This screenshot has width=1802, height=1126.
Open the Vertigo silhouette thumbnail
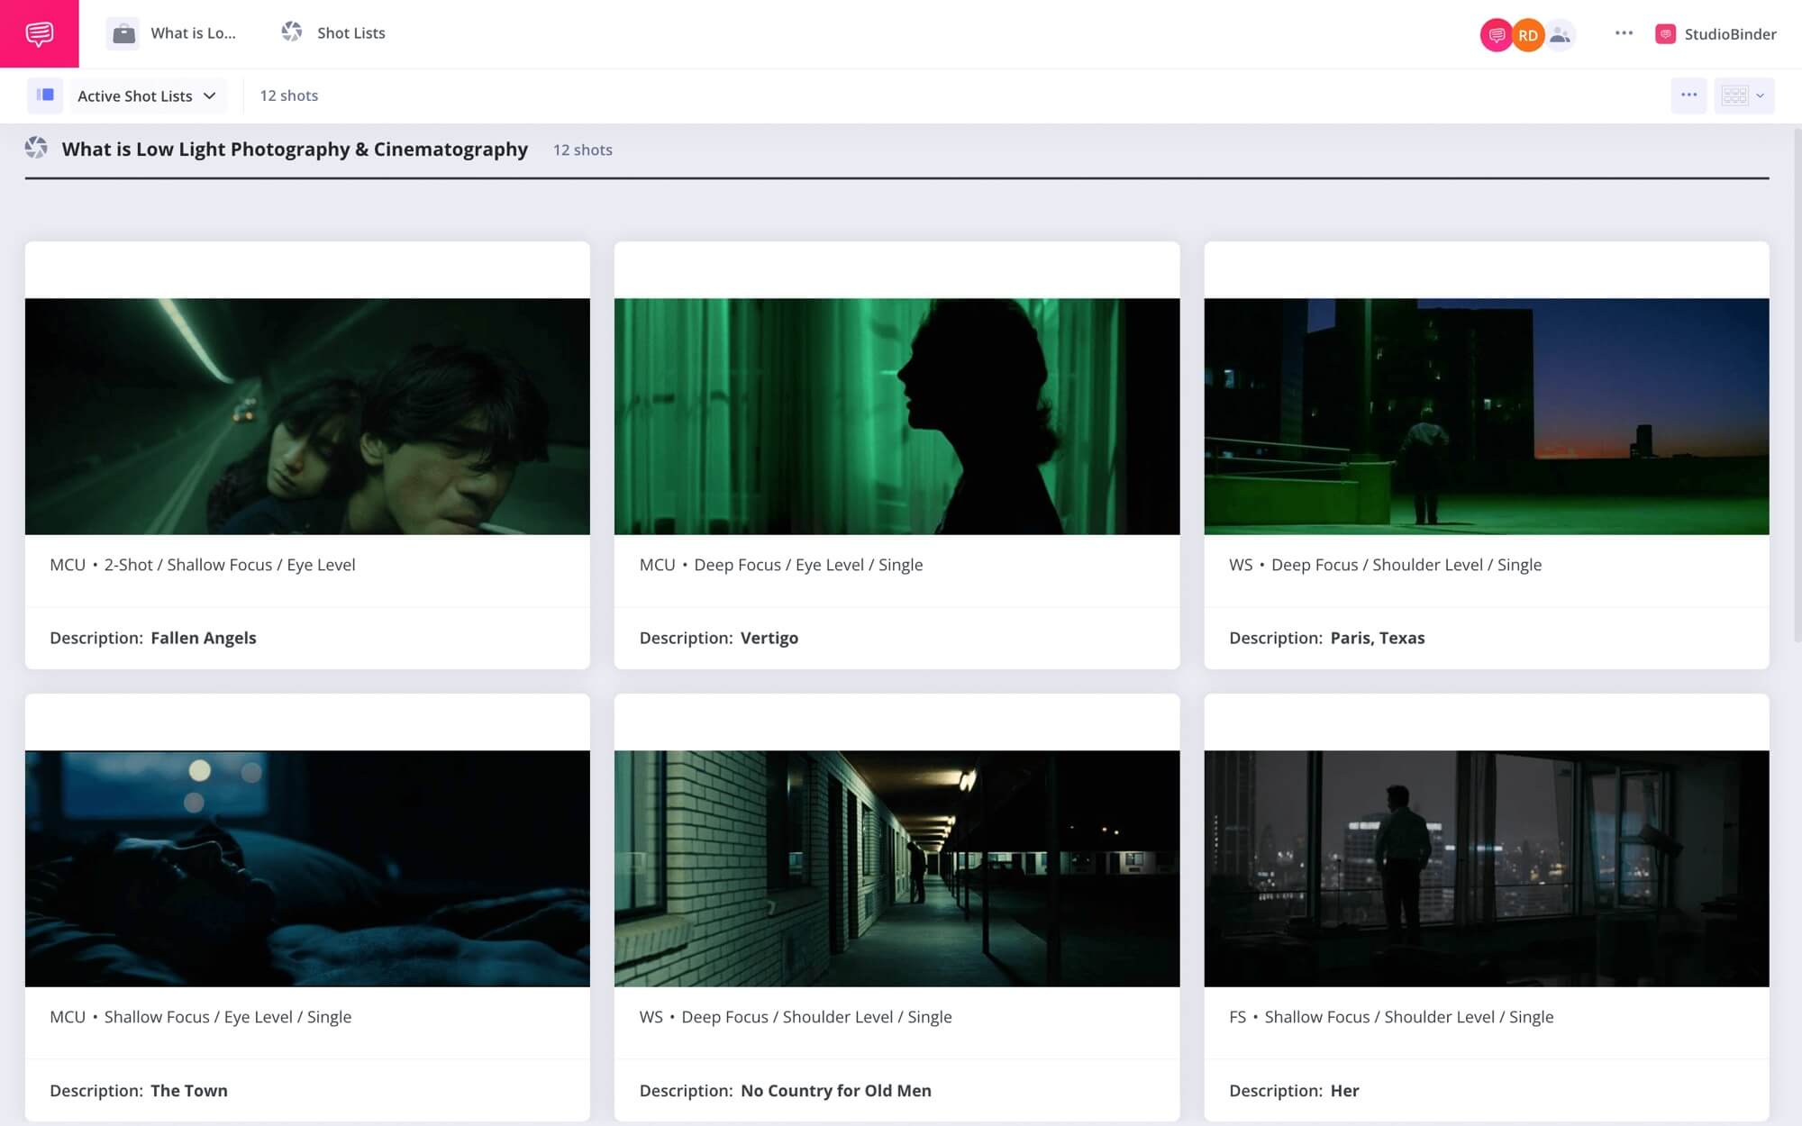(x=896, y=416)
